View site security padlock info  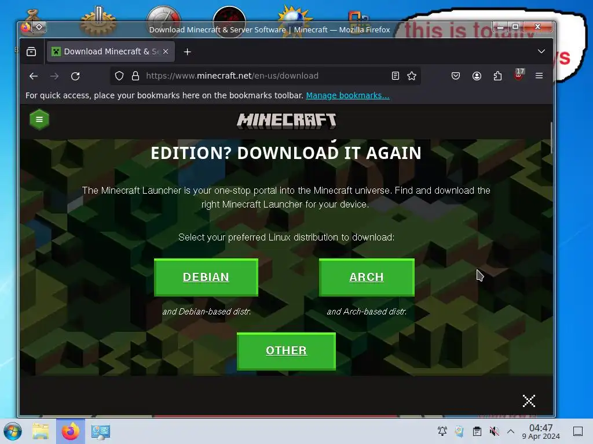(136, 76)
